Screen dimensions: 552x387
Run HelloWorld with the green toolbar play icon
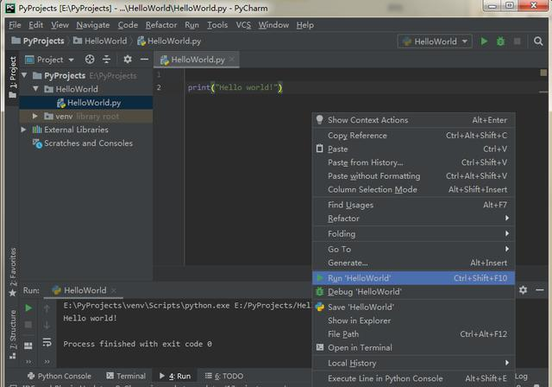tap(484, 41)
